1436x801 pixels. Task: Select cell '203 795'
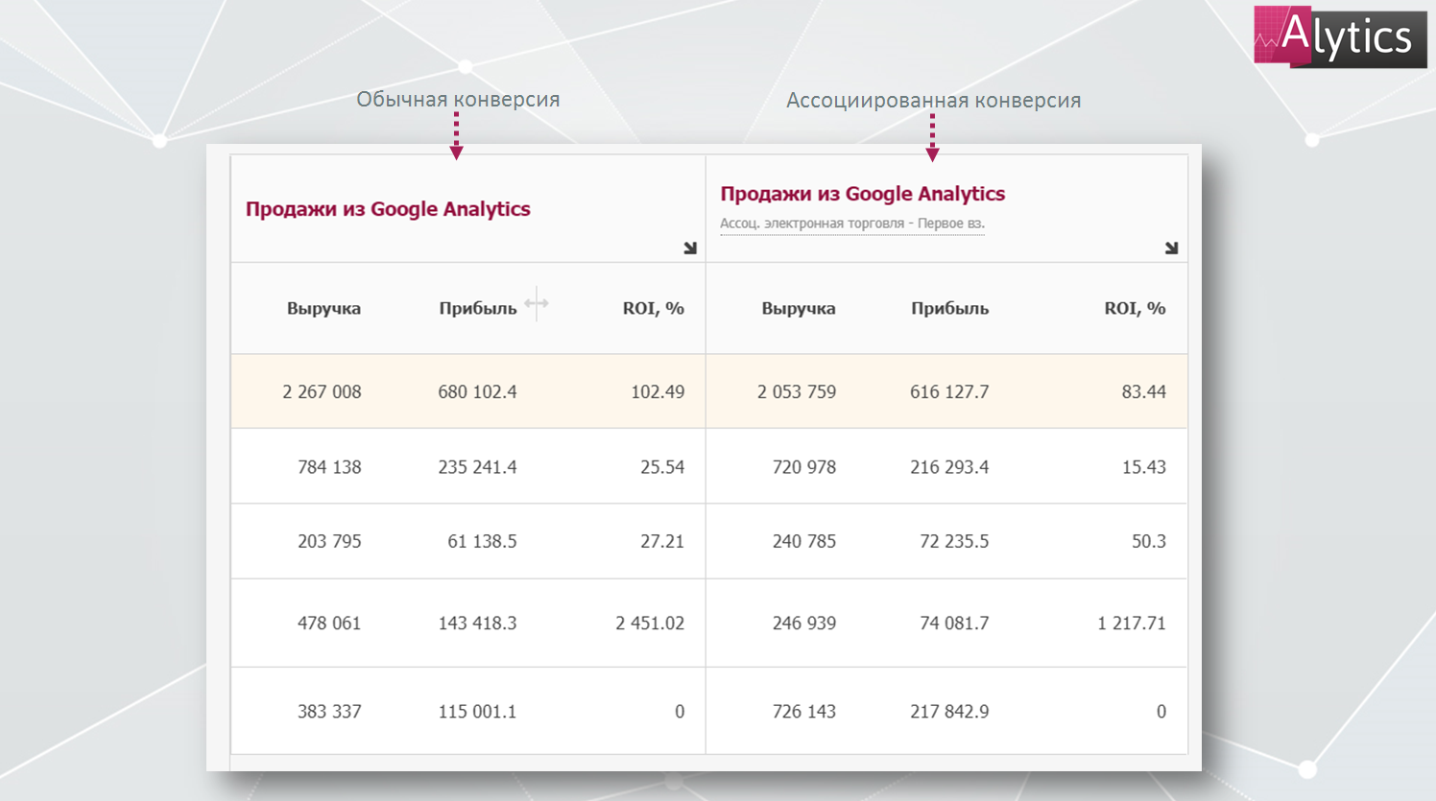click(x=329, y=542)
